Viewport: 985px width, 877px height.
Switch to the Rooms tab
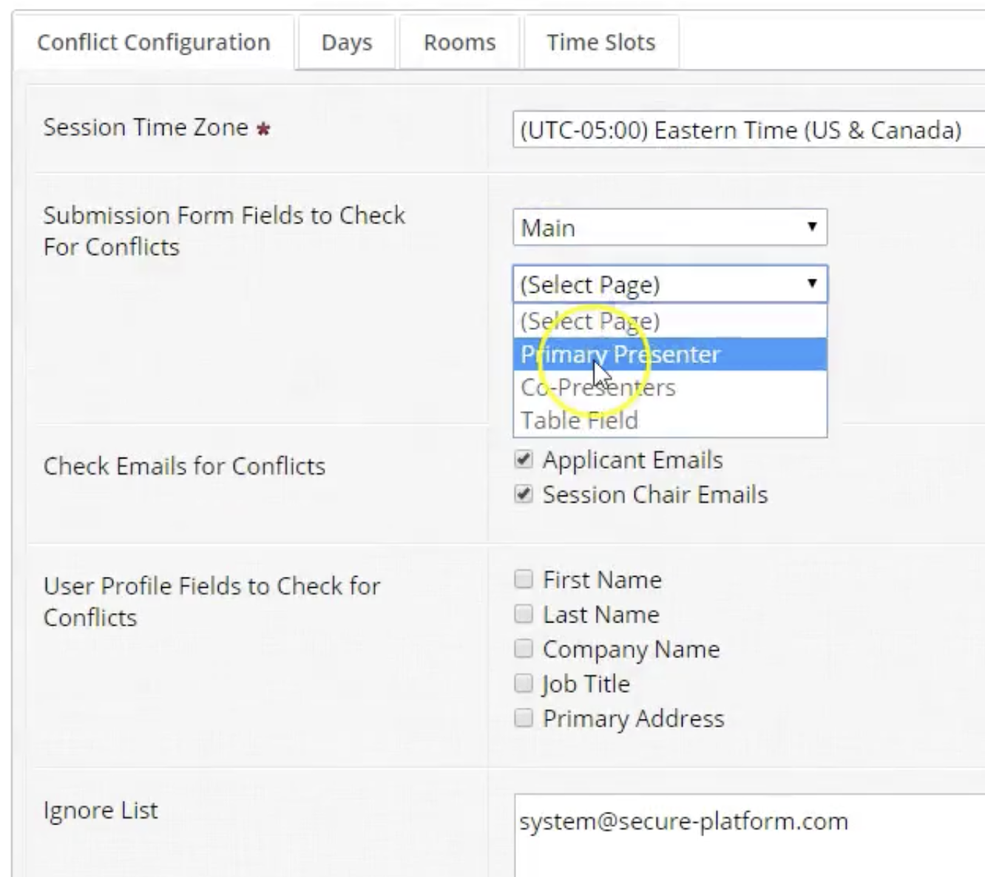(459, 43)
